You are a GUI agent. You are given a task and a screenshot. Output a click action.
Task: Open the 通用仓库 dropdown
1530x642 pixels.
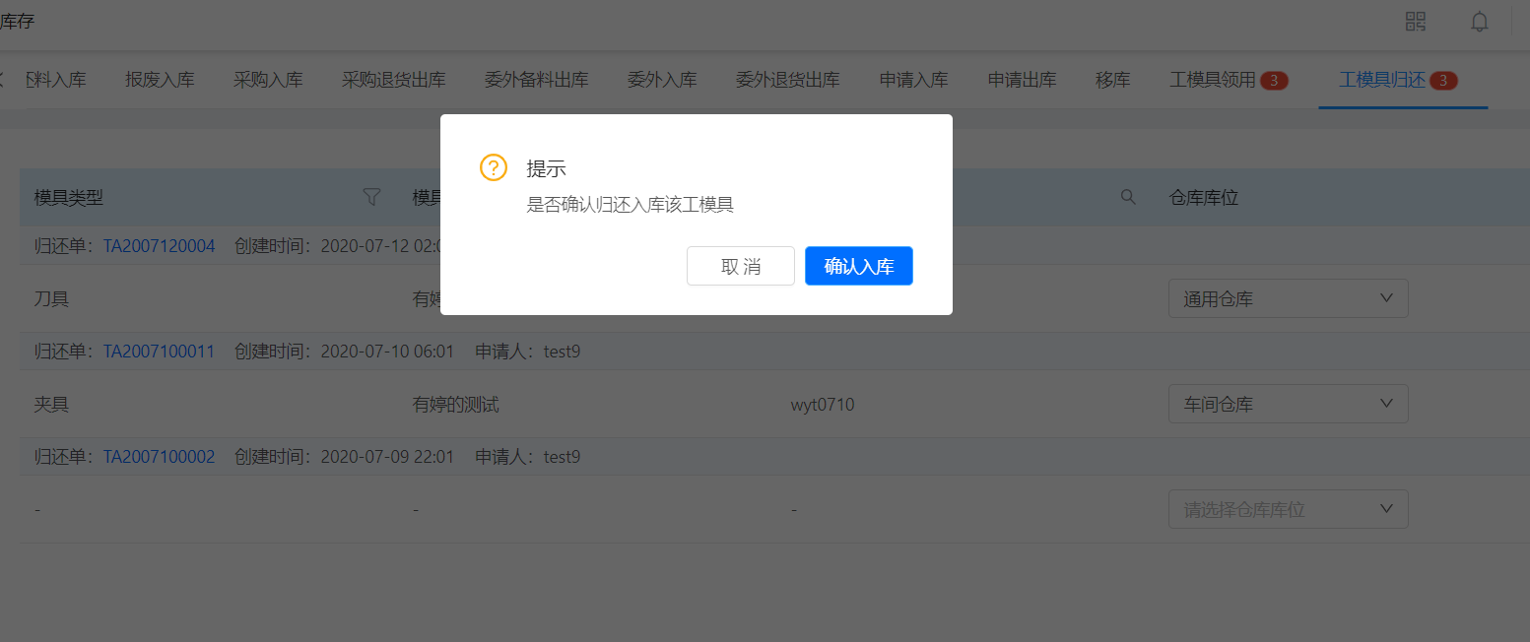point(1289,298)
